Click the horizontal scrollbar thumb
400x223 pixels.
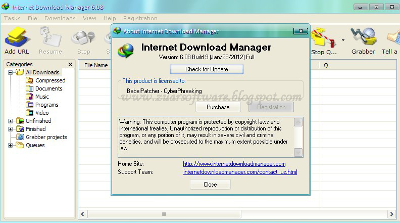164,214
